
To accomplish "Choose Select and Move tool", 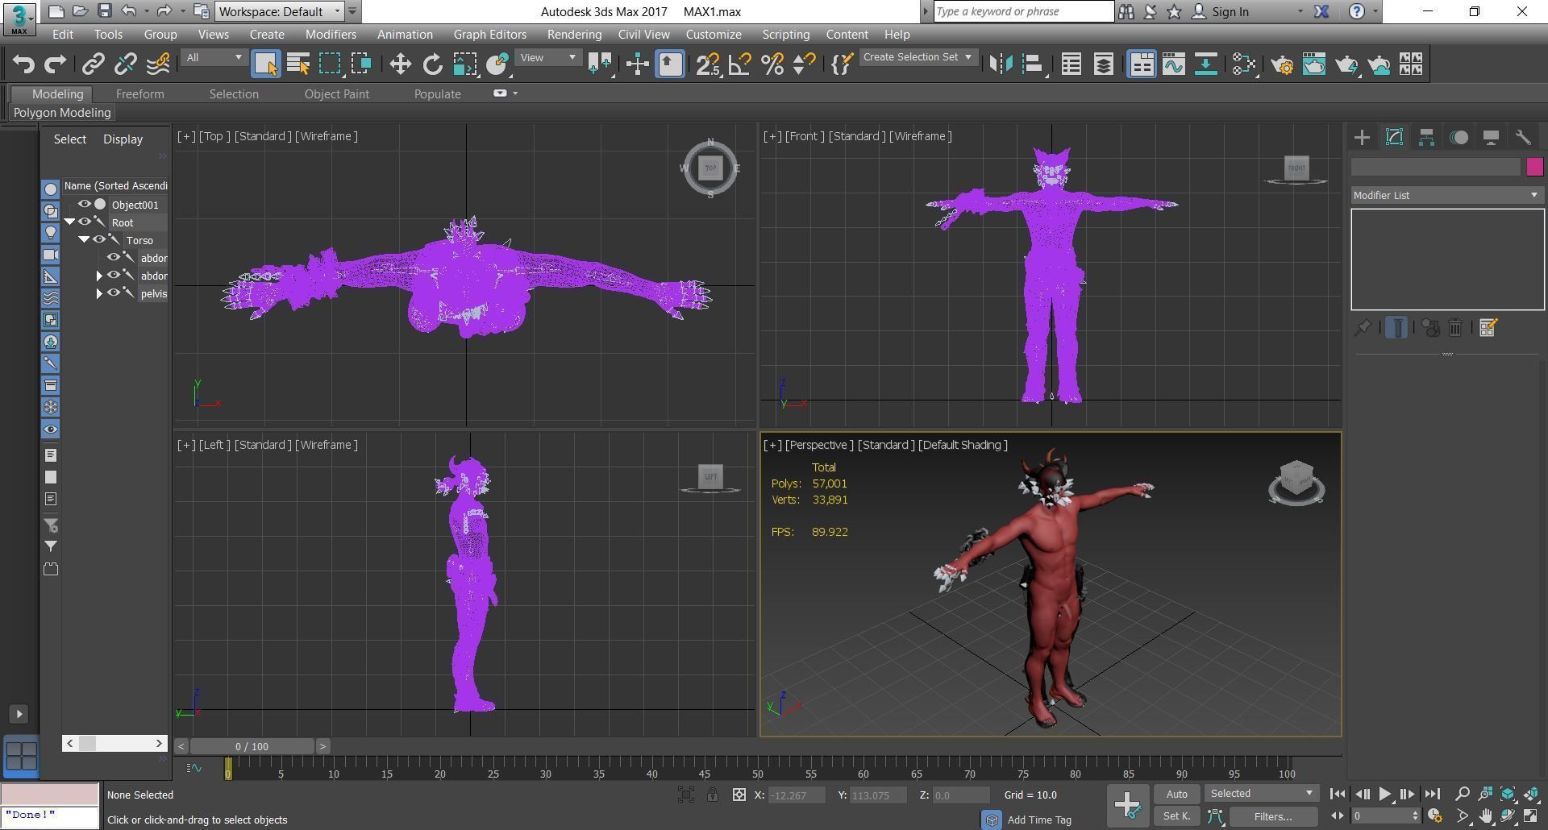I will [x=400, y=64].
